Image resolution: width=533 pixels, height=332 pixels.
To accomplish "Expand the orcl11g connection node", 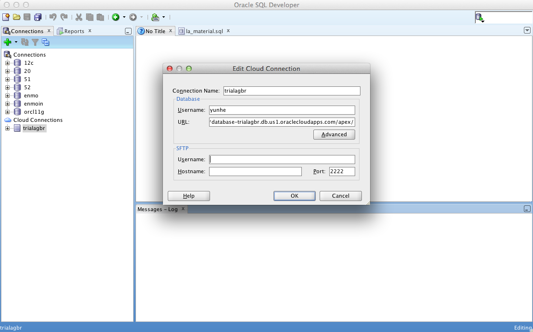I will click(8, 112).
